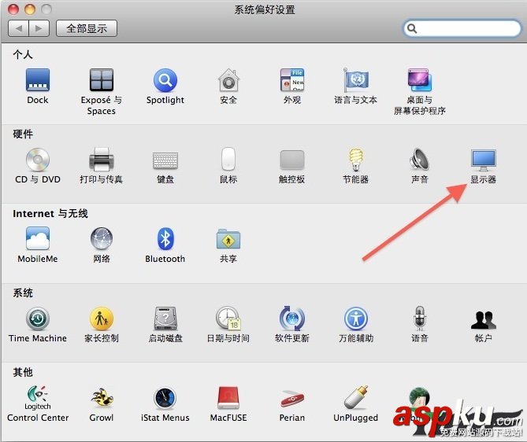Minimize window with the yellow button

30,9
